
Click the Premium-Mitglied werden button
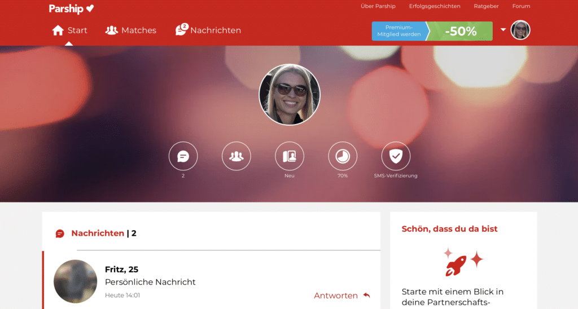click(x=399, y=31)
